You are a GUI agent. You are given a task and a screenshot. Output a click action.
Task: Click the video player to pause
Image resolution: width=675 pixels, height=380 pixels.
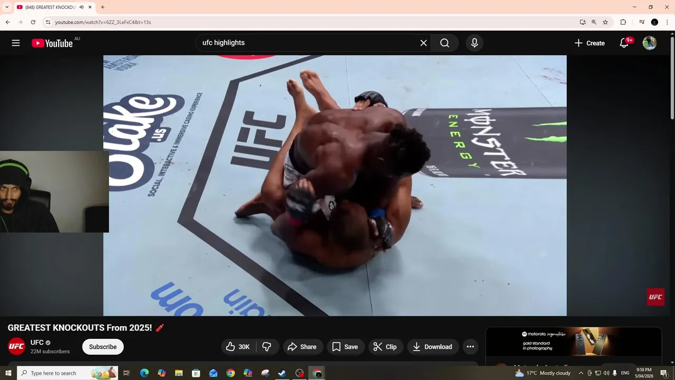click(x=335, y=185)
